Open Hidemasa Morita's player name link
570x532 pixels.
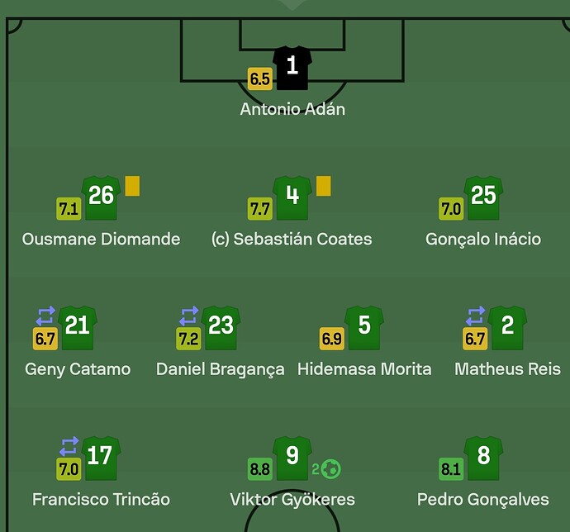coord(364,369)
